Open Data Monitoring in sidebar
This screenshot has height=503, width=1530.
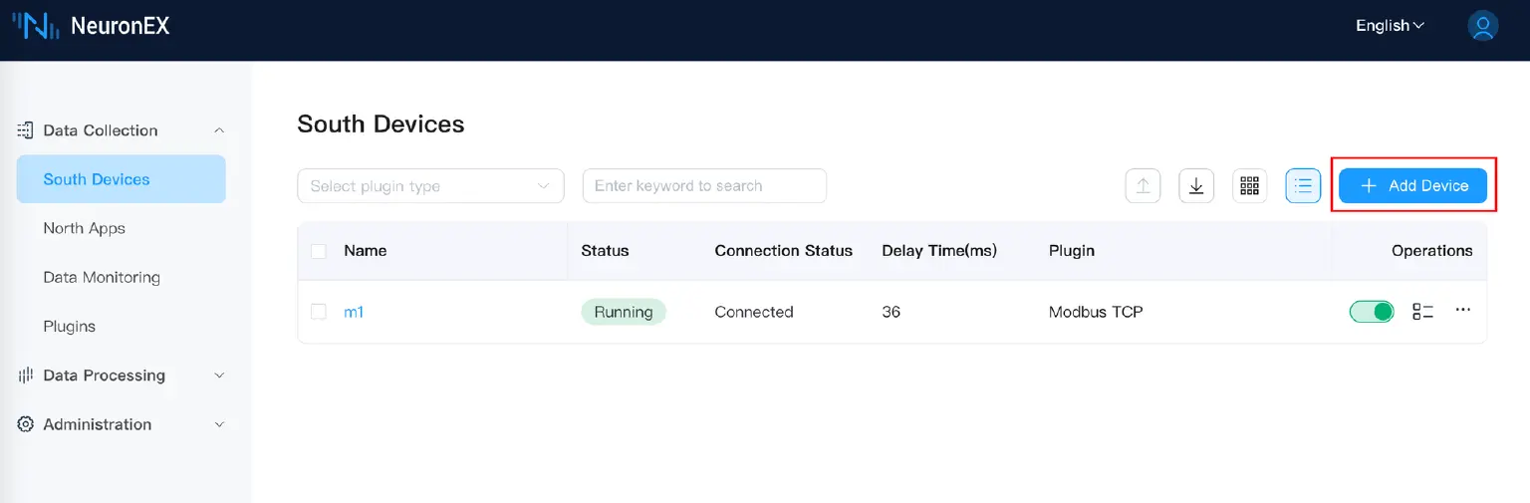click(102, 277)
